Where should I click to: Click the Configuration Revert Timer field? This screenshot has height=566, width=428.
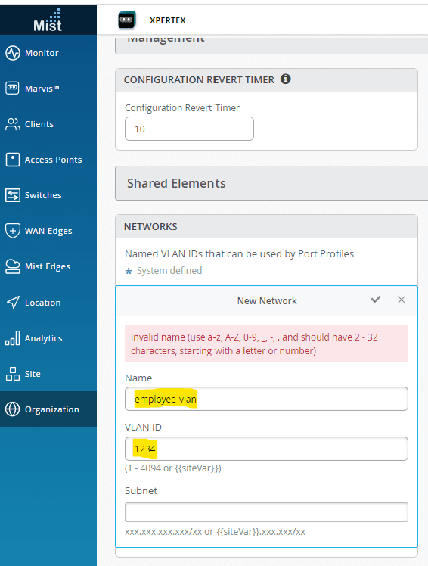[x=189, y=129]
